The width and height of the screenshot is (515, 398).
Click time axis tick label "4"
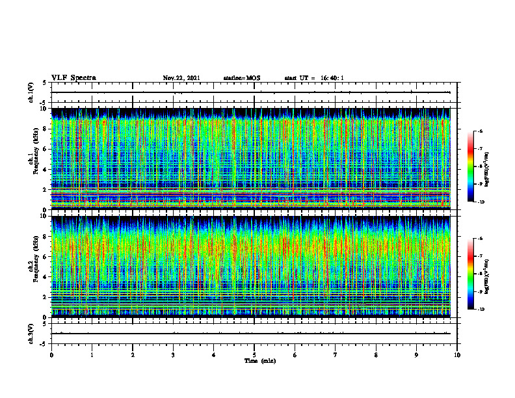click(214, 355)
